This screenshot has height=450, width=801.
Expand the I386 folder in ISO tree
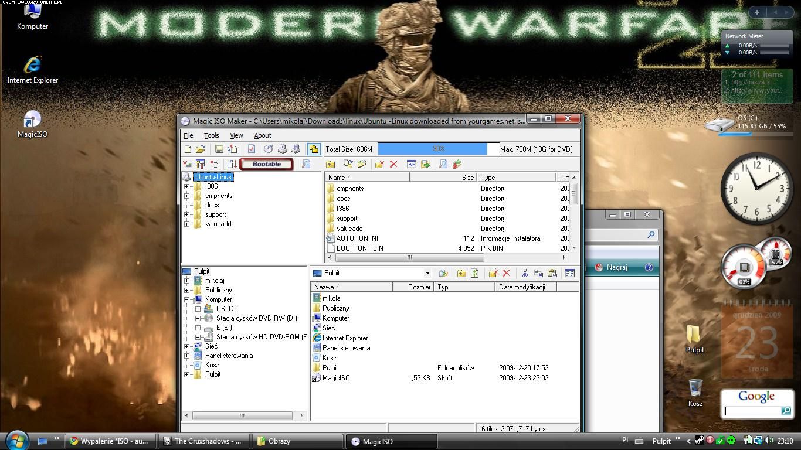coord(187,186)
